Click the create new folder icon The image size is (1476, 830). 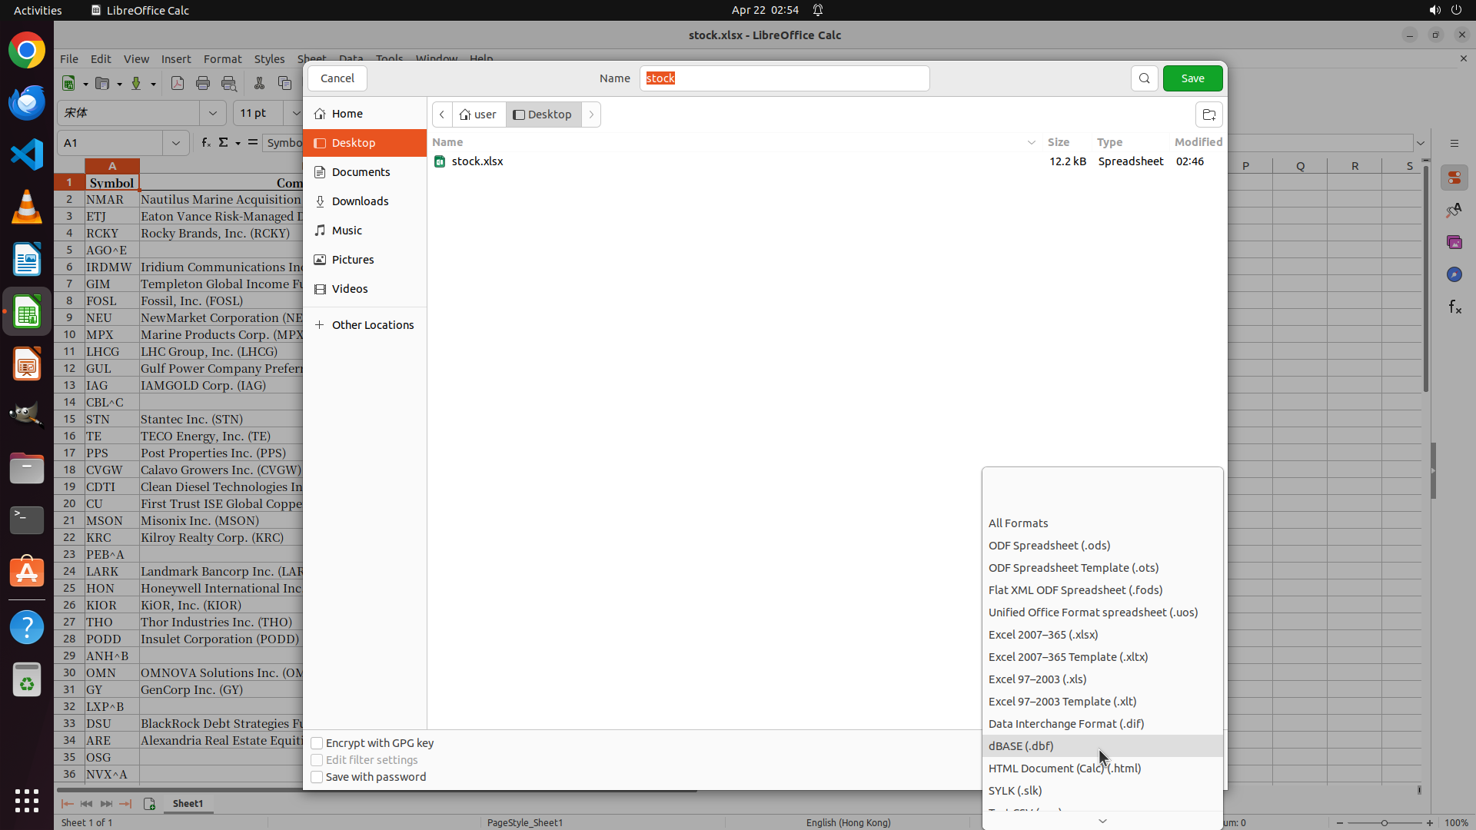click(x=1208, y=115)
